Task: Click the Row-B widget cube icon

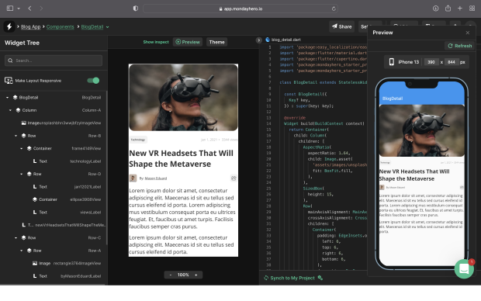Action: point(23,136)
